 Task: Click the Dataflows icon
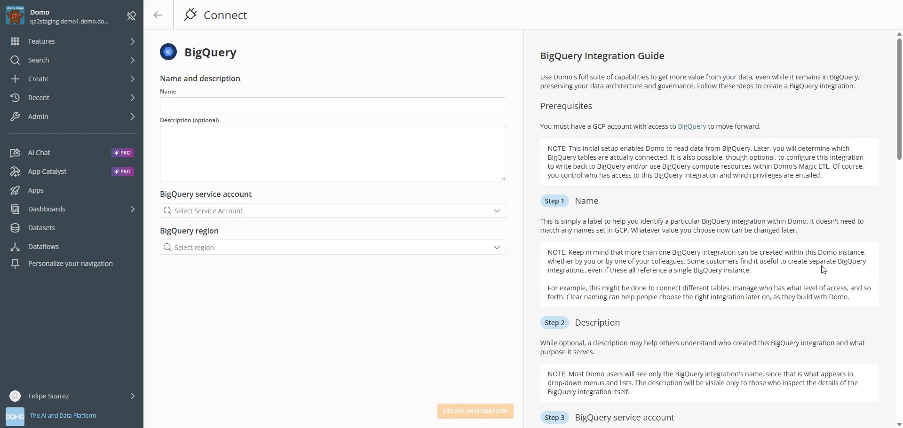[x=15, y=247]
